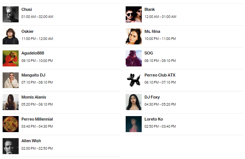
Task: Open the Allen Wish name link
Action: [31, 141]
